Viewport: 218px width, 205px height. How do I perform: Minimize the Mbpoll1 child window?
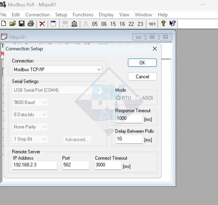coord(139,37)
